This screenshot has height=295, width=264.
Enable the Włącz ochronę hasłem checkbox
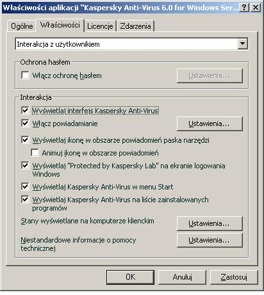[25, 76]
